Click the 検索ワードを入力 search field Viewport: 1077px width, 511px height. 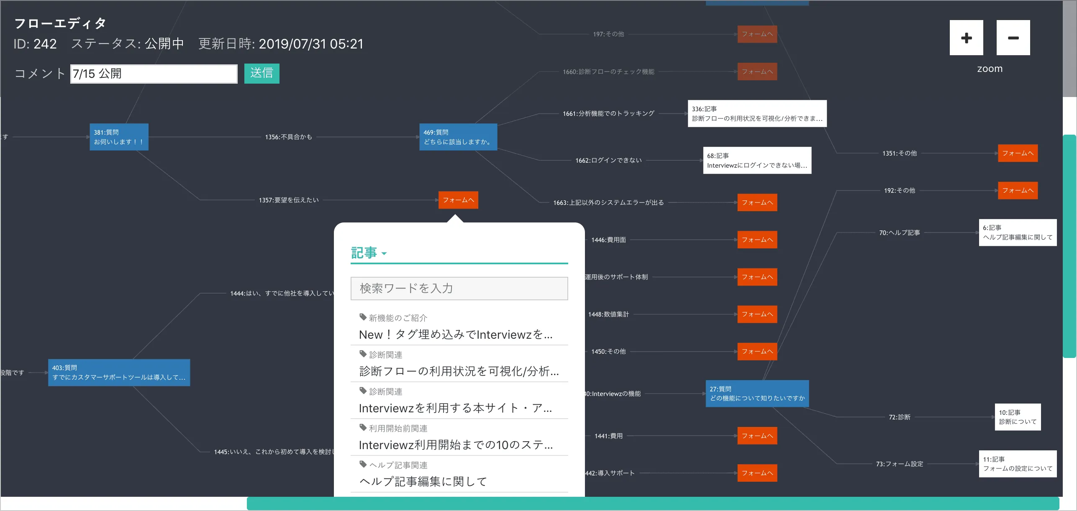459,288
